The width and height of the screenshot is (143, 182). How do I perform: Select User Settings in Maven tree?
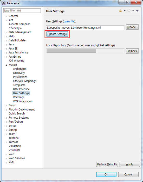coord(21,93)
